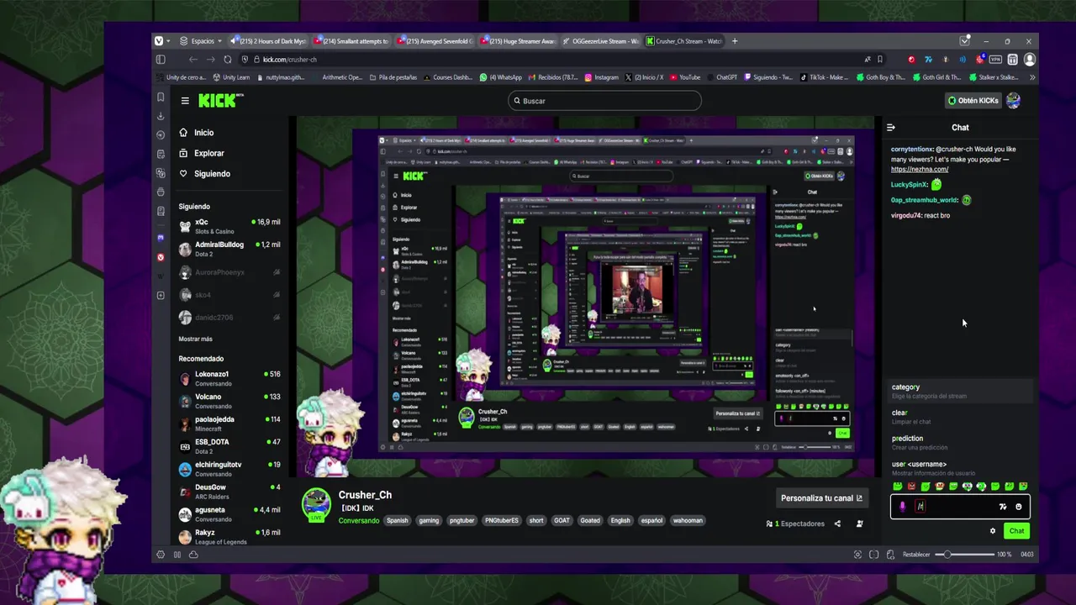
Task: Open paolaojedda Minecraft channel
Action: 229,423
